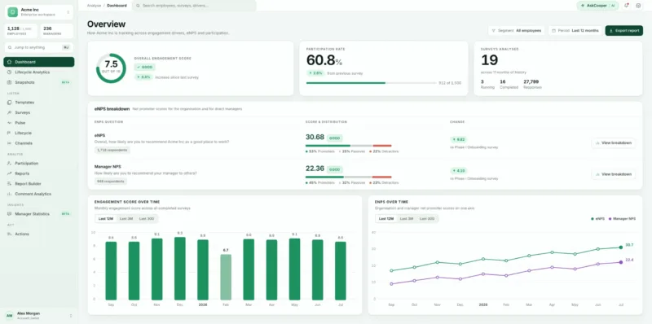This screenshot has height=324, width=652.
Task: Click the BETA badge on Snapshots
Action: coord(65,82)
